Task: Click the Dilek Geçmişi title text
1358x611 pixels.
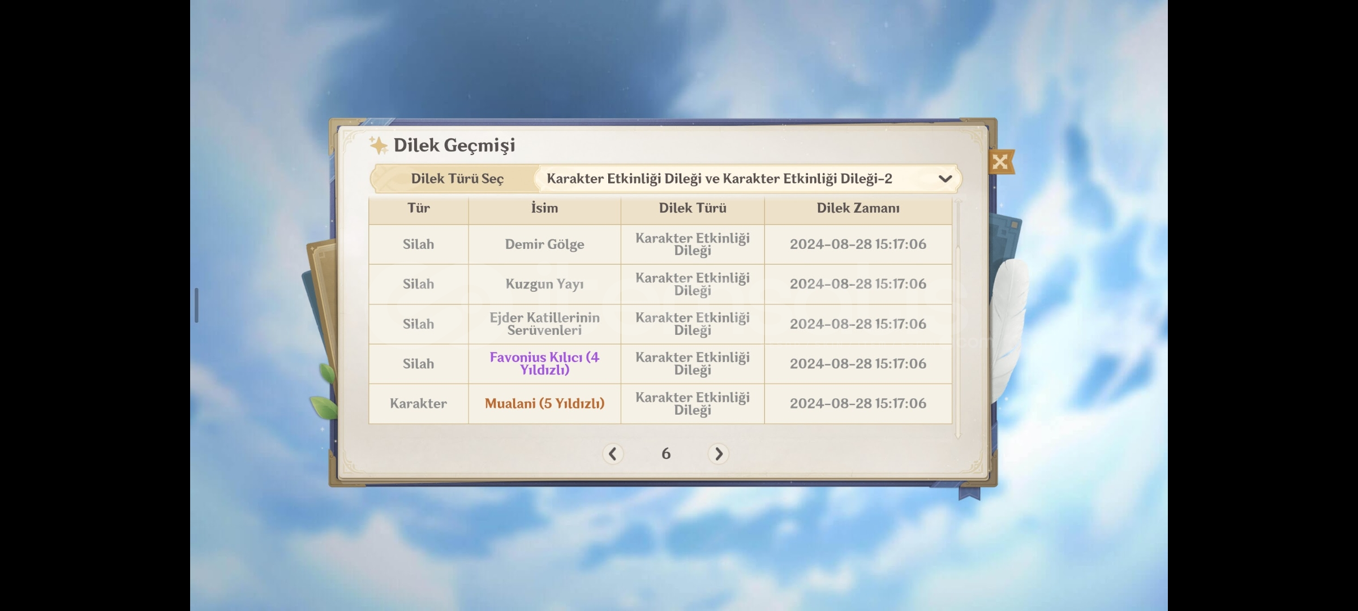Action: click(x=454, y=145)
